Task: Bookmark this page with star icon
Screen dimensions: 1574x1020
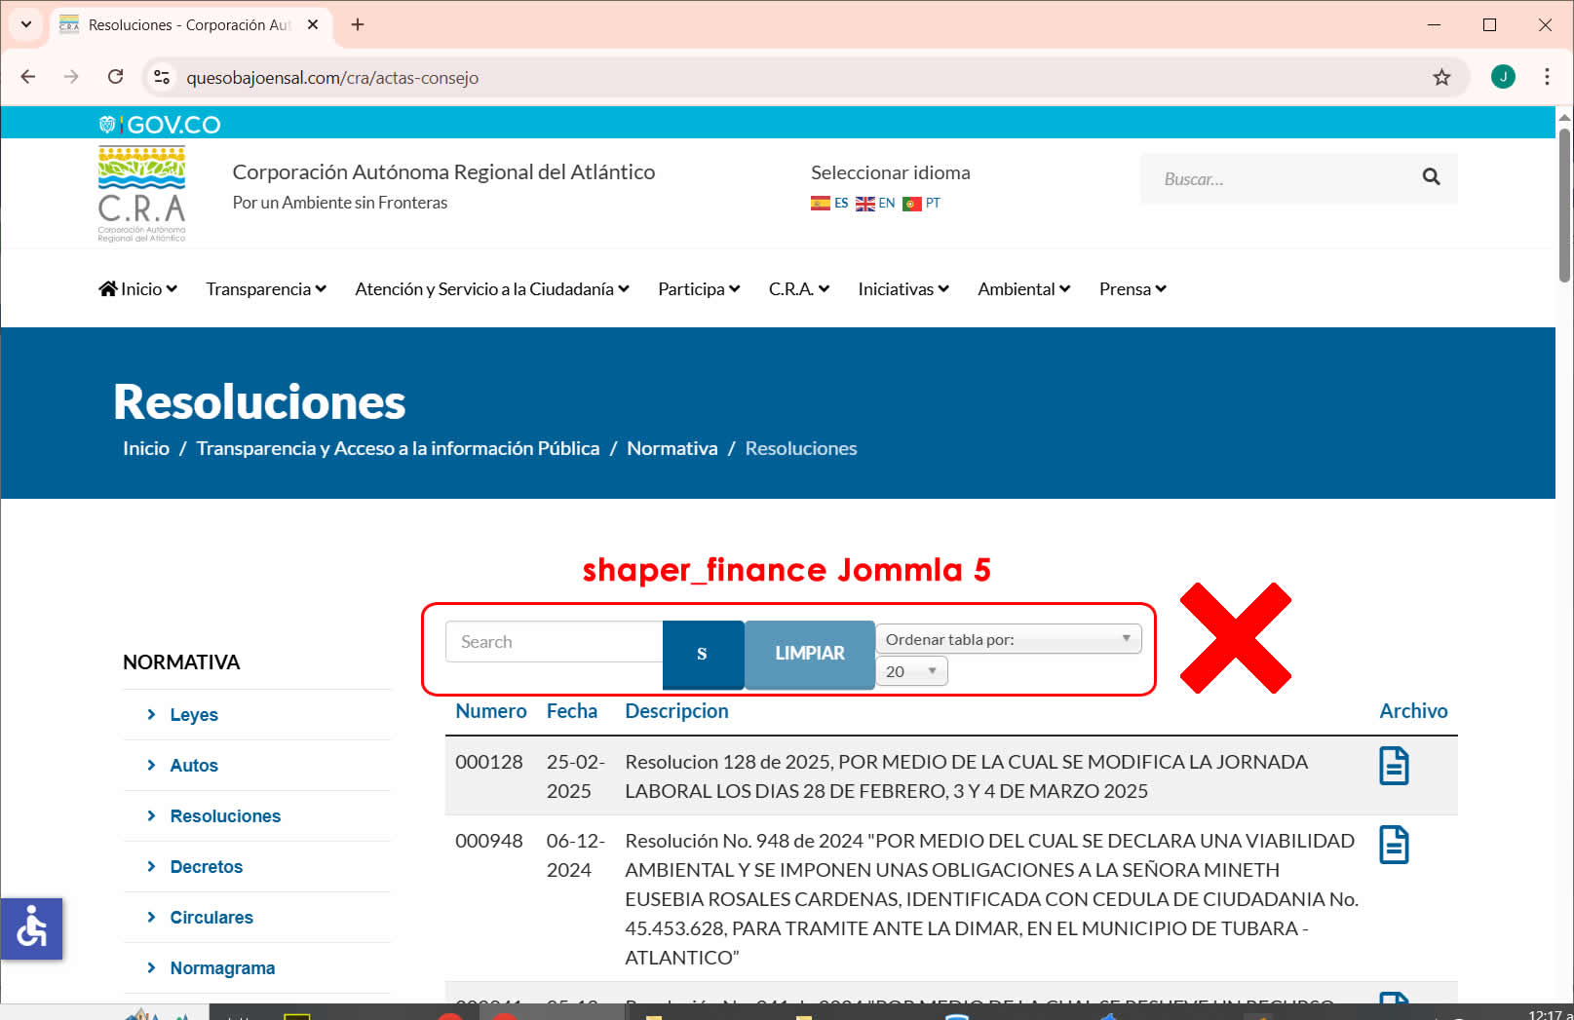Action: pyautogui.click(x=1441, y=78)
